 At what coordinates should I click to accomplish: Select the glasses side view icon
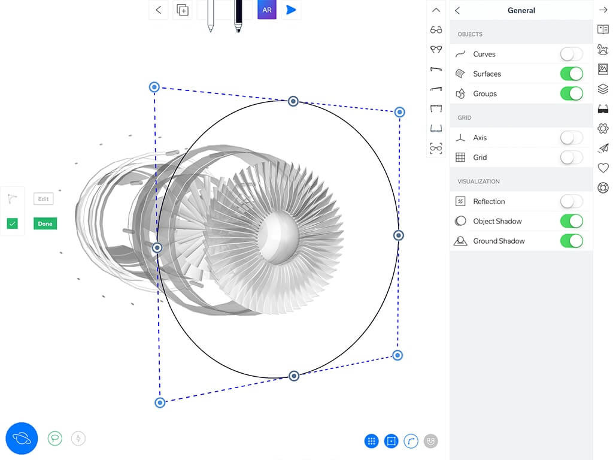[x=436, y=69]
